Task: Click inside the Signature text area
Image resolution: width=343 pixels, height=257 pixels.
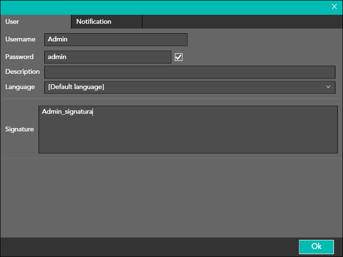Action: pyautogui.click(x=188, y=133)
